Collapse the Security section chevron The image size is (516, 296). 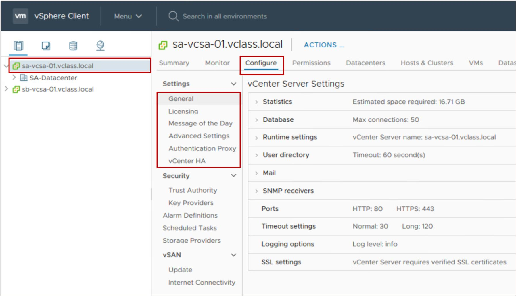234,175
